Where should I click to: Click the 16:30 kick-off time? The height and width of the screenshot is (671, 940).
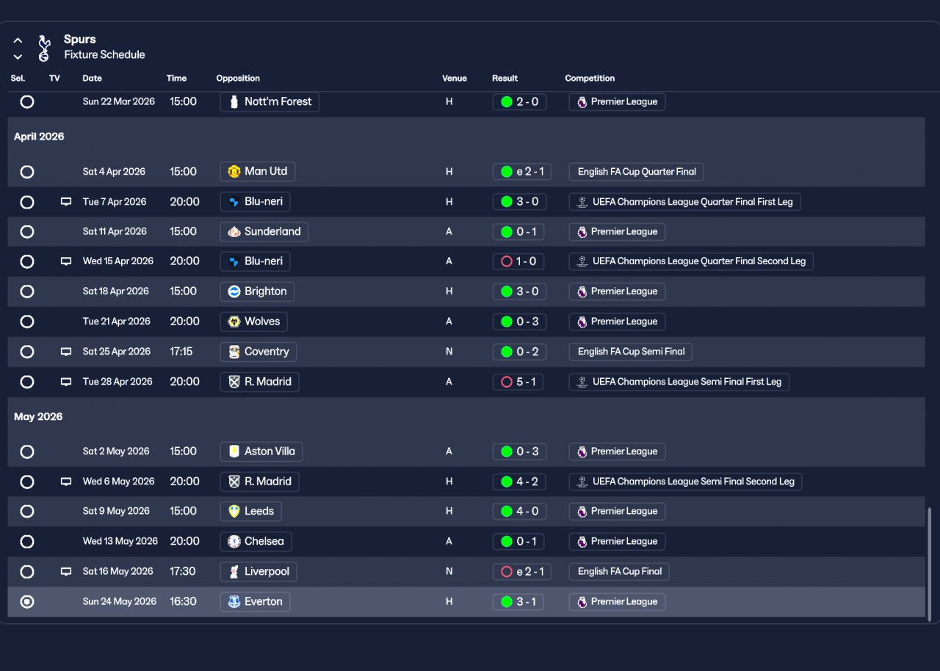183,602
